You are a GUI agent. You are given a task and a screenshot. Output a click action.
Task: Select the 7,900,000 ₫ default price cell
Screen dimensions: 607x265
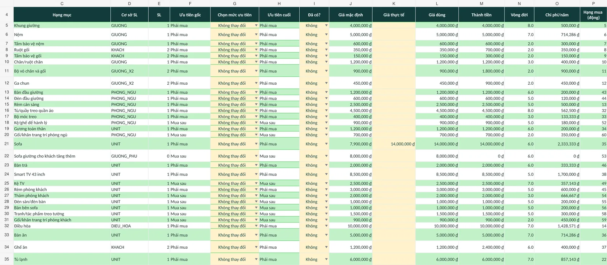[x=351, y=144]
